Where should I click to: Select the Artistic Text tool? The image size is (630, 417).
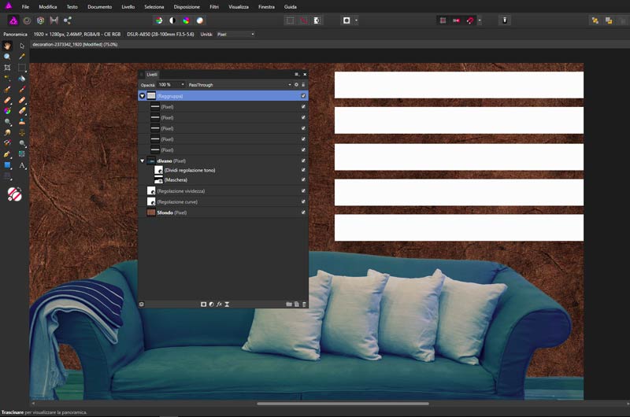22,165
